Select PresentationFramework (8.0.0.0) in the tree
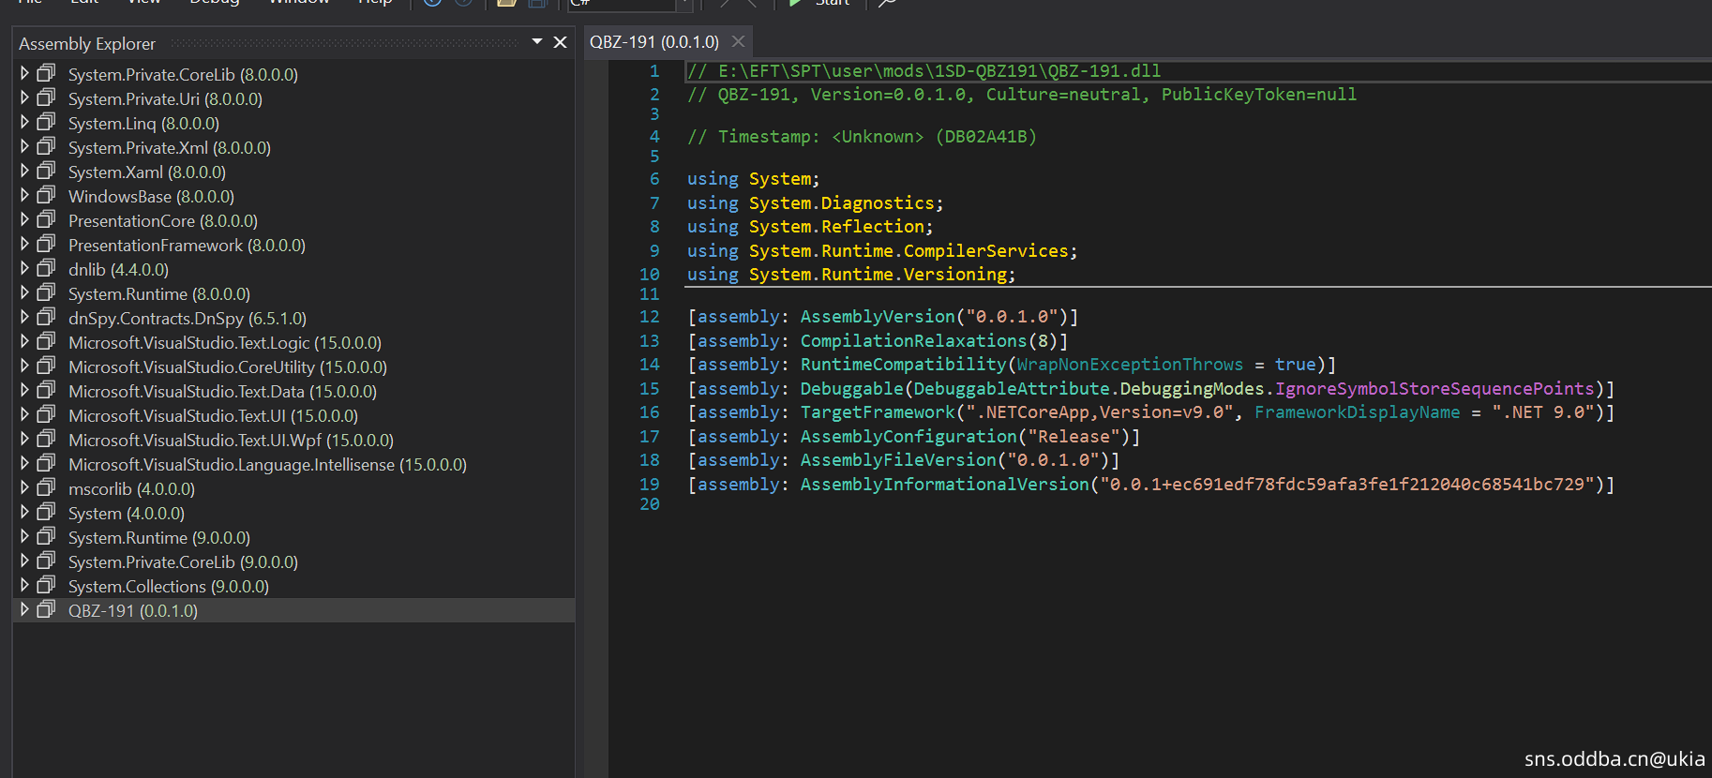This screenshot has width=1712, height=778. point(187,245)
